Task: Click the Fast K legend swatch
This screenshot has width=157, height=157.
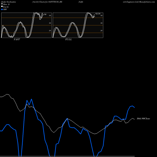Action: click(2, 6)
